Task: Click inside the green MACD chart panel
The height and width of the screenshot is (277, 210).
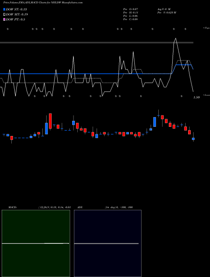Action: point(36,243)
